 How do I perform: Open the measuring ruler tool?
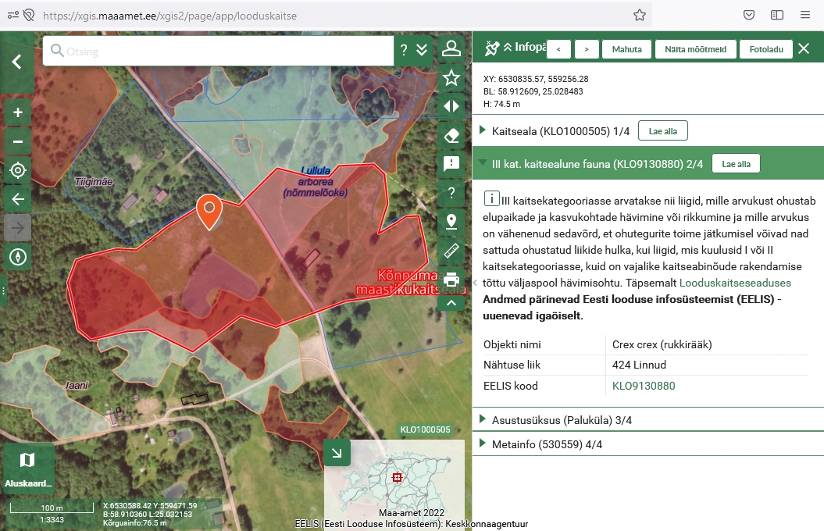coord(451,251)
